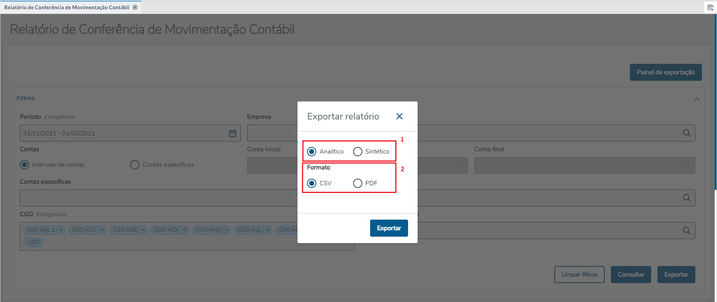Click the Formato label in dialog
This screenshot has width=717, height=302.
(x=319, y=167)
